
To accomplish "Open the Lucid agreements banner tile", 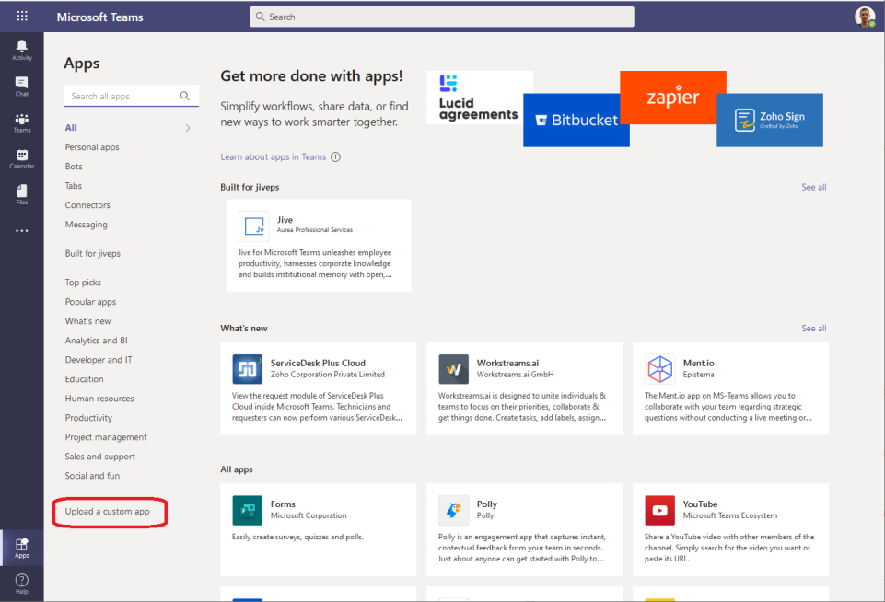I will point(479,97).
